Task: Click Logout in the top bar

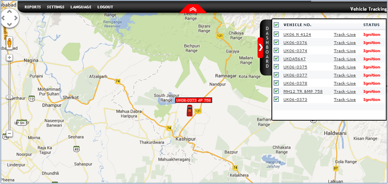Action: click(105, 7)
